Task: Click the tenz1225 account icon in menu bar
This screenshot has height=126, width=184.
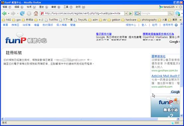Action: pos(161,7)
